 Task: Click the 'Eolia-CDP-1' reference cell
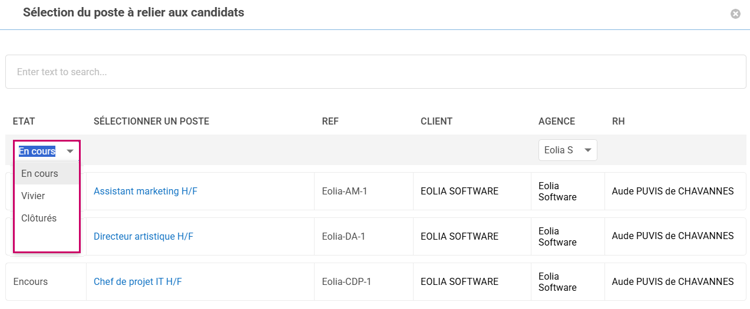coord(346,281)
